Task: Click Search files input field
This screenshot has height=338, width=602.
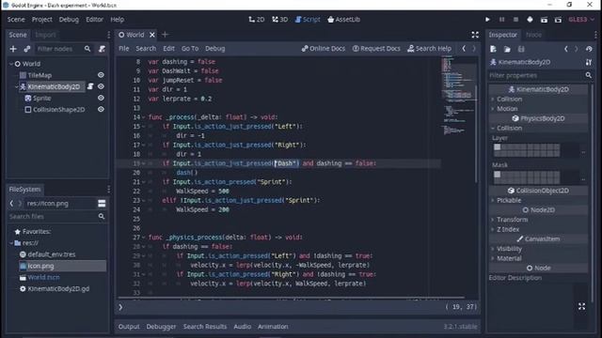Action: (56, 217)
